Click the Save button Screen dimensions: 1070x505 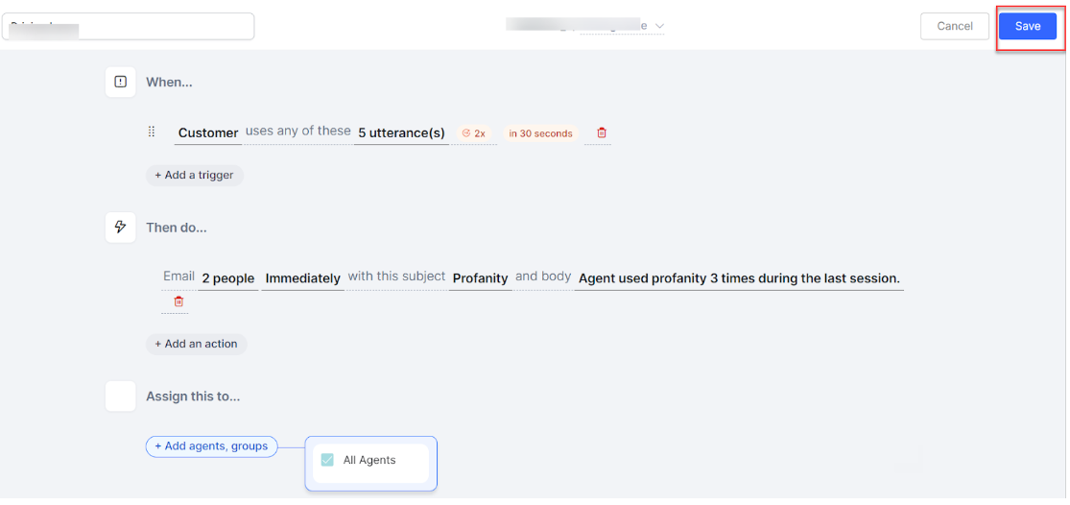[x=1027, y=26]
